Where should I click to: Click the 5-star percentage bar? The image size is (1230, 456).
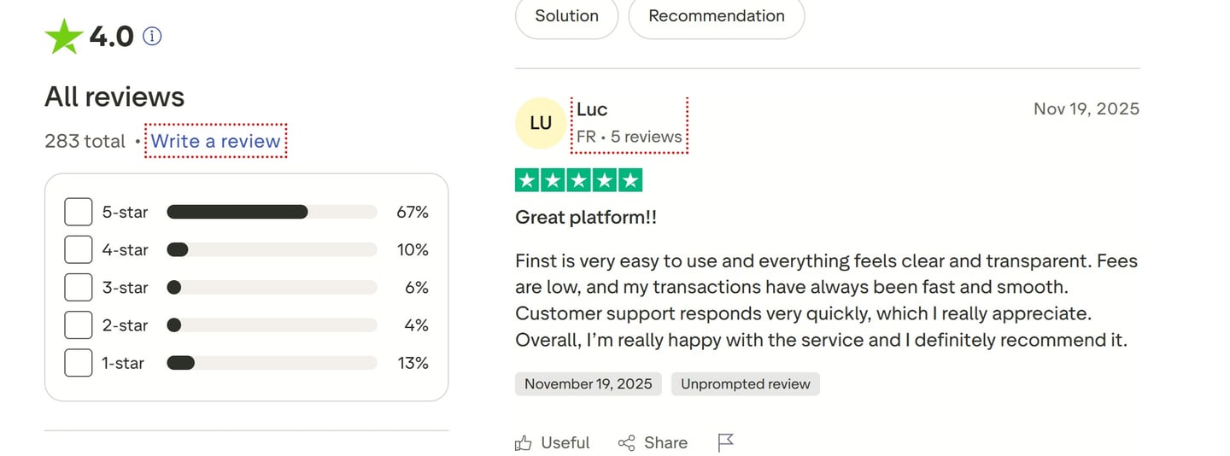272,212
